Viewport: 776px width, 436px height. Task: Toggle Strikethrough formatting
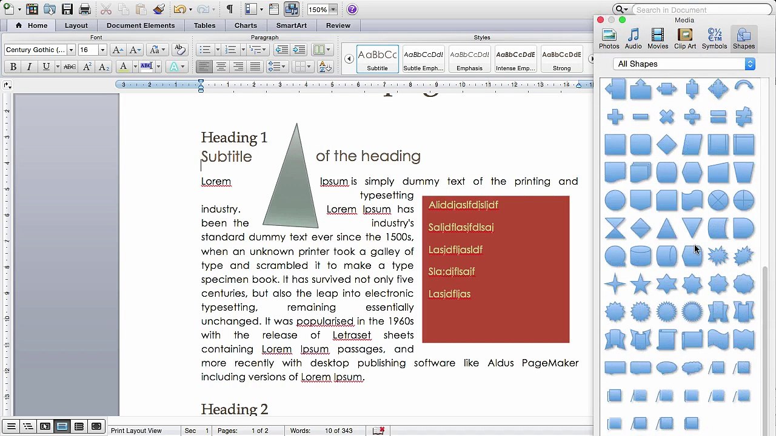click(x=70, y=67)
